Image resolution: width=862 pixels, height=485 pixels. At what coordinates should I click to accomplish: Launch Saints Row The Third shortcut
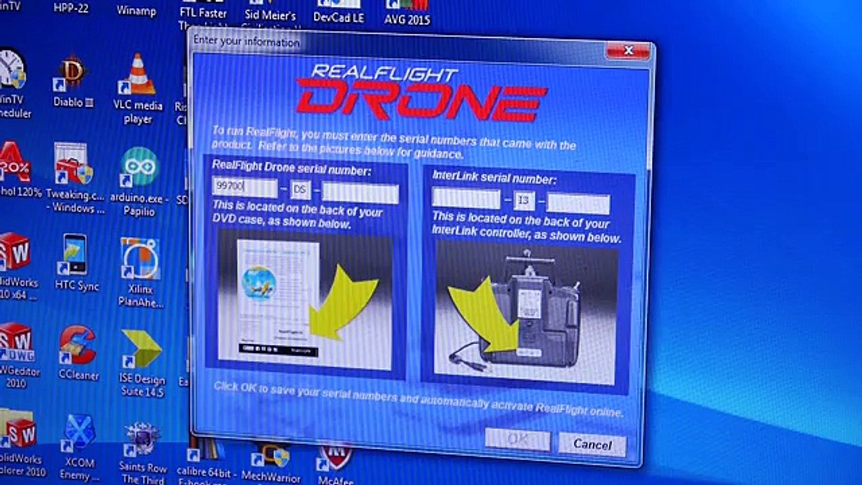[143, 452]
